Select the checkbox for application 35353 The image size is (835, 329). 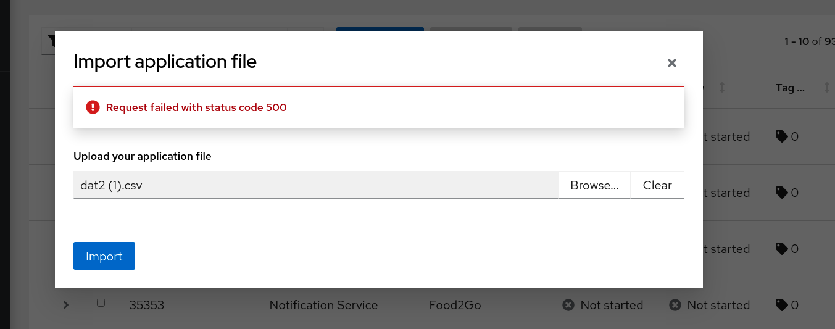(x=101, y=303)
